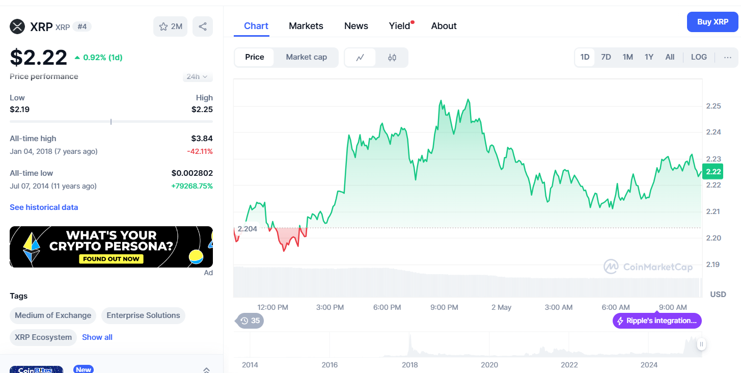Open the 24h price performance dropdown
This screenshot has width=741, height=373.
pos(197,76)
